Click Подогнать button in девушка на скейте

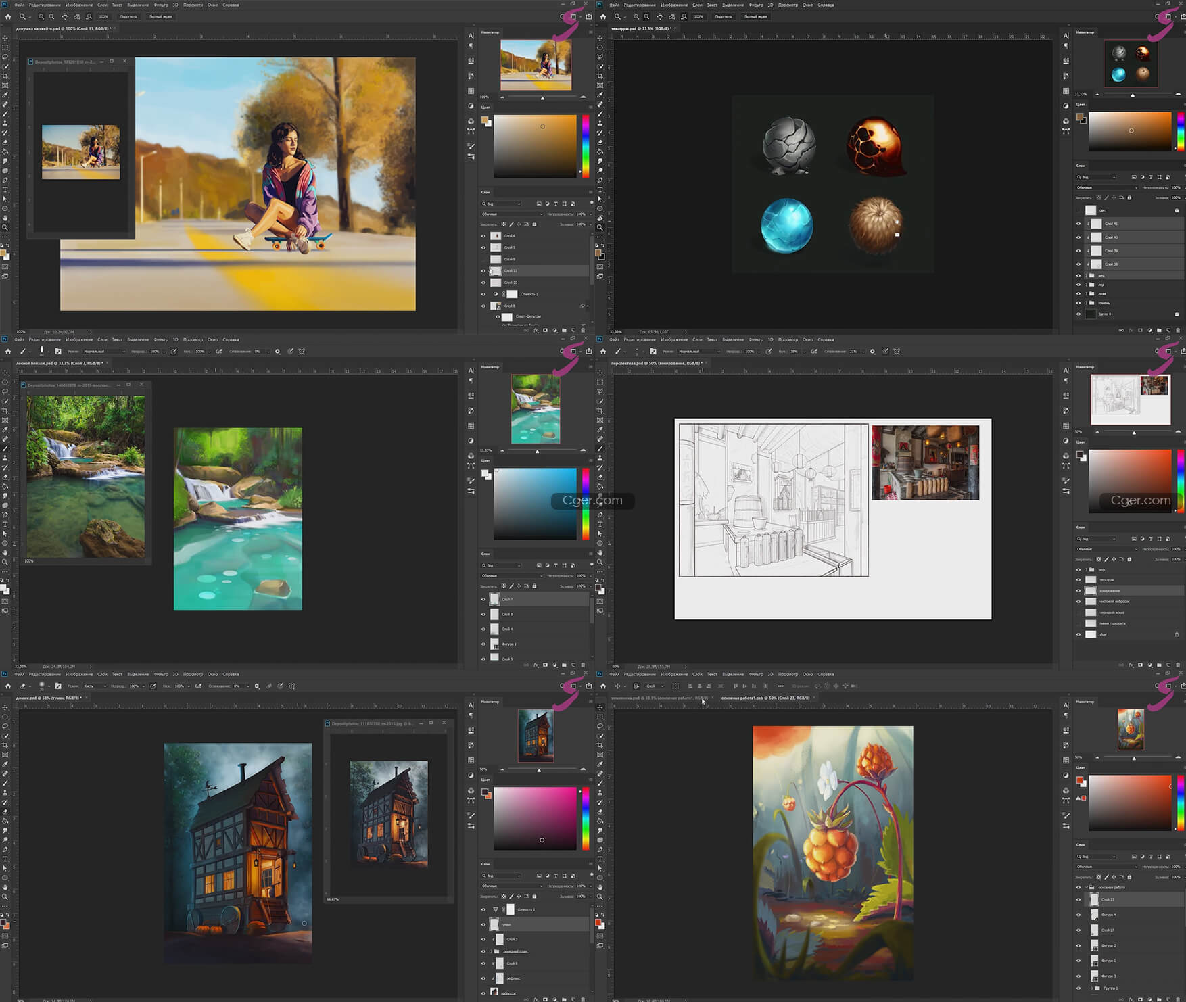click(128, 16)
